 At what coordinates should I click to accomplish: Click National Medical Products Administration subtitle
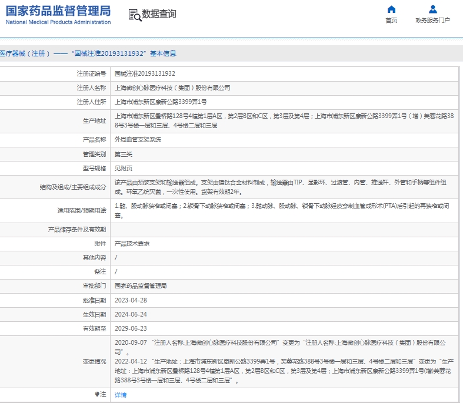coord(58,22)
